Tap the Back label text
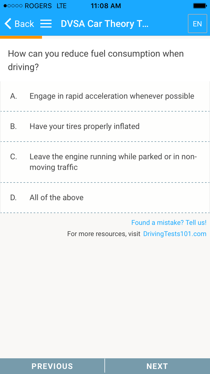Image resolution: width=210 pixels, height=374 pixels. point(24,24)
